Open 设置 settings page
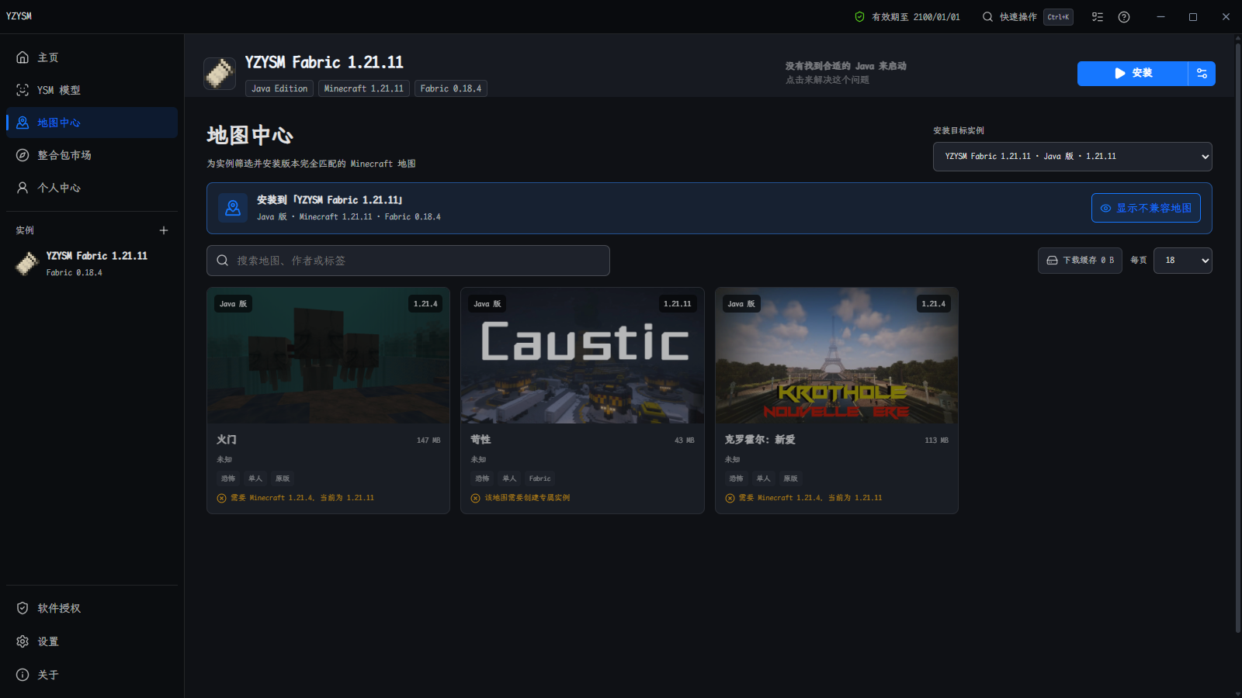1242x698 pixels. point(92,641)
